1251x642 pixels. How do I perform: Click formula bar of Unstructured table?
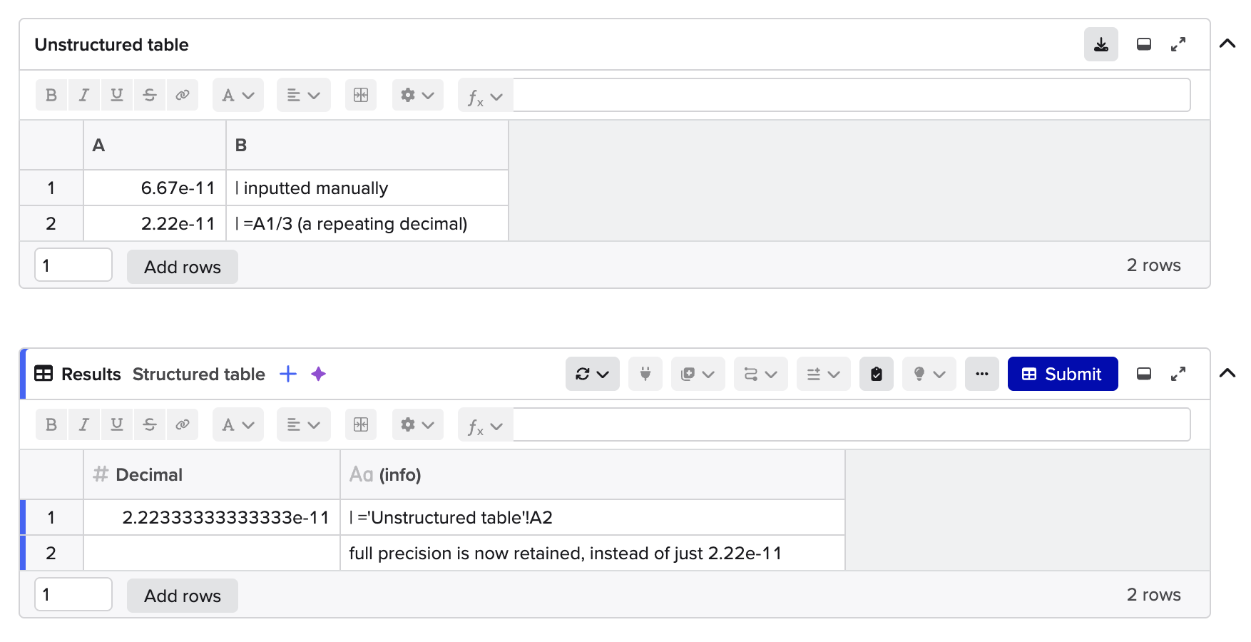(852, 95)
